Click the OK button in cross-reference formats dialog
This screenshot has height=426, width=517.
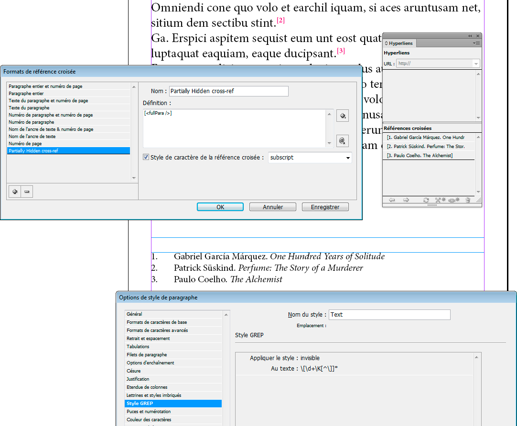220,207
